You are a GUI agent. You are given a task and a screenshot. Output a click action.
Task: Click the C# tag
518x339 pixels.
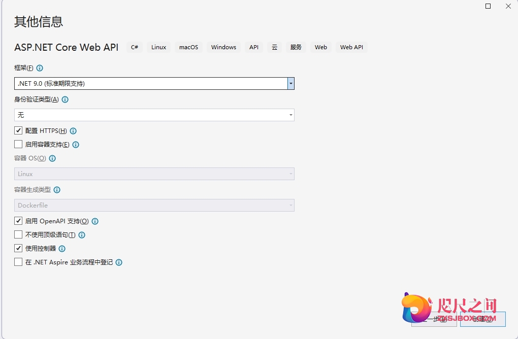[x=135, y=47]
